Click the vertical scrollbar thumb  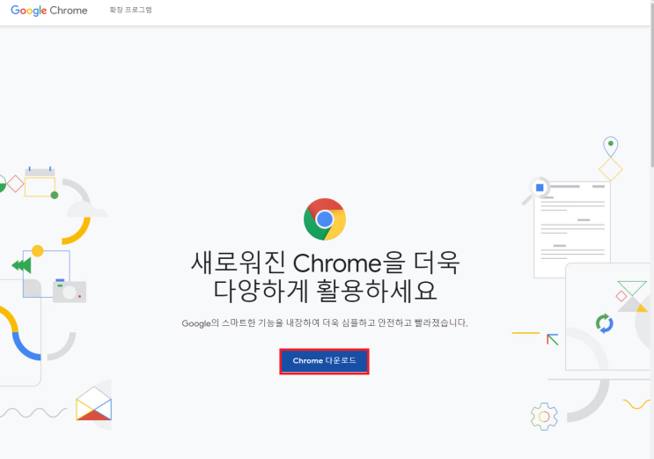[x=652, y=84]
